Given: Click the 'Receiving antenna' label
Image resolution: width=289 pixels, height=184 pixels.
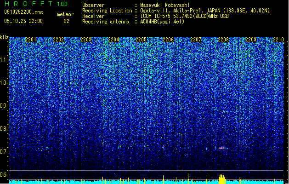Looking at the screenshot, I should click(106, 22).
